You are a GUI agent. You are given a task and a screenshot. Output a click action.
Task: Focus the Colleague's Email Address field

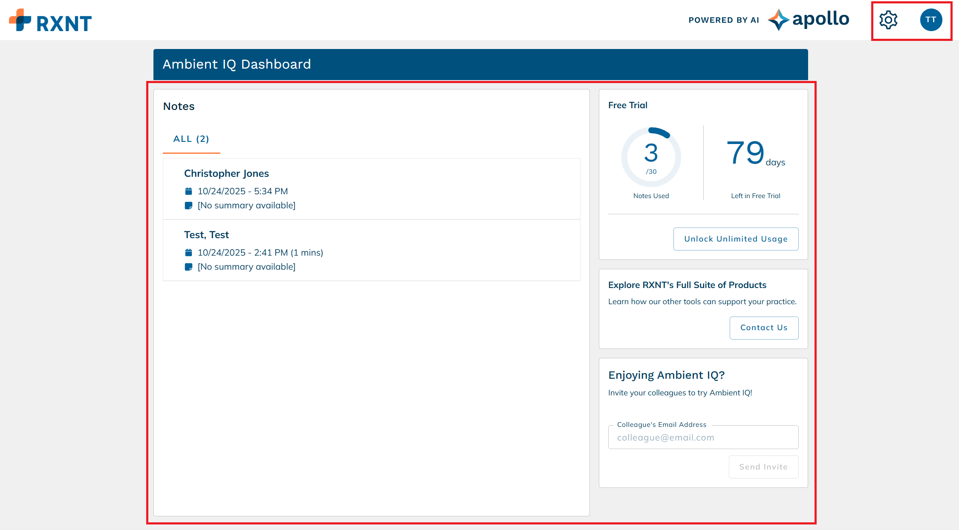coord(703,438)
